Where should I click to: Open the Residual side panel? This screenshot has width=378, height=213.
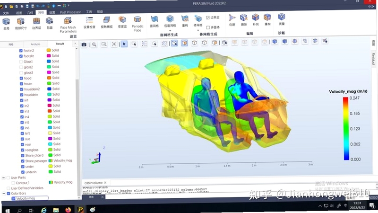(x=373, y=59)
